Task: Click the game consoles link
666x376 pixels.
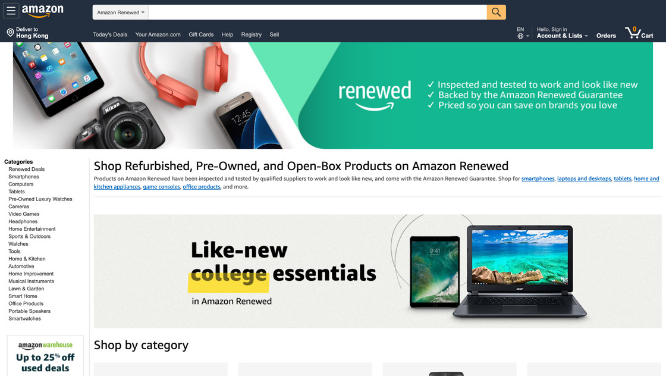Action: click(x=161, y=187)
